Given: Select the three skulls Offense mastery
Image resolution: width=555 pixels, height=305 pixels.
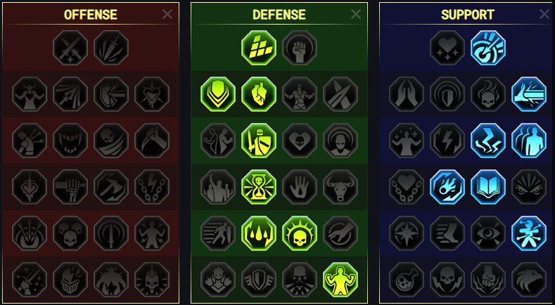Looking at the screenshot, I should pos(70,233).
